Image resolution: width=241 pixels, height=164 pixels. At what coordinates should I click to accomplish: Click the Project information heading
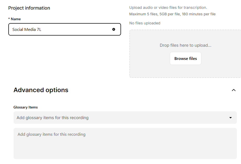[29, 8]
